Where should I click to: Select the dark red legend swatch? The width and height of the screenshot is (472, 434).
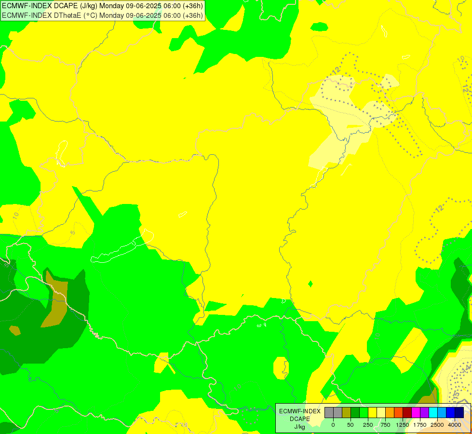[407, 413]
